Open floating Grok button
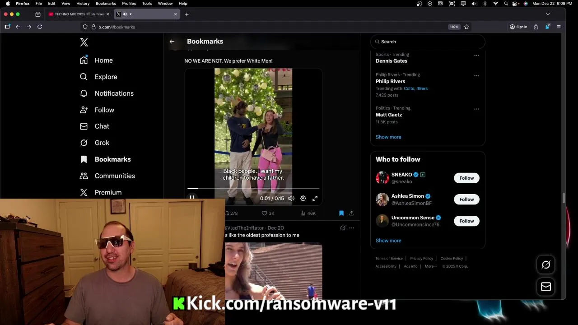Image resolution: width=578 pixels, height=325 pixels. [x=546, y=265]
